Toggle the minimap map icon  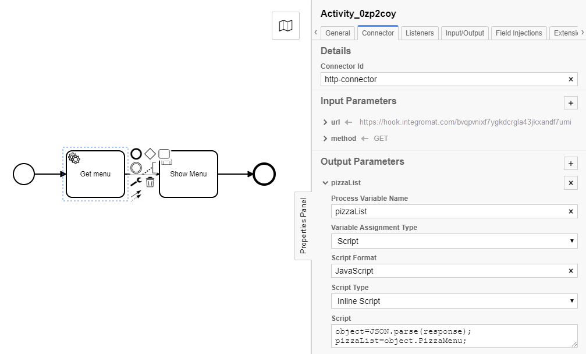[286, 26]
